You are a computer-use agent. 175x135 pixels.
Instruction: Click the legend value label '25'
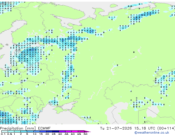[x=54, y=134]
